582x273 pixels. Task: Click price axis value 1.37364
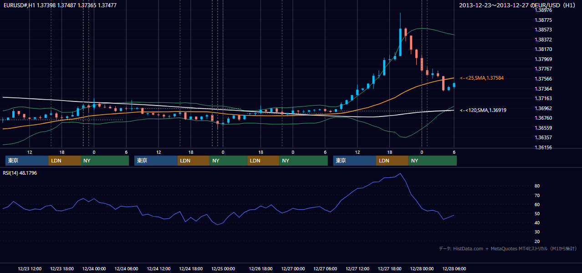click(544, 89)
